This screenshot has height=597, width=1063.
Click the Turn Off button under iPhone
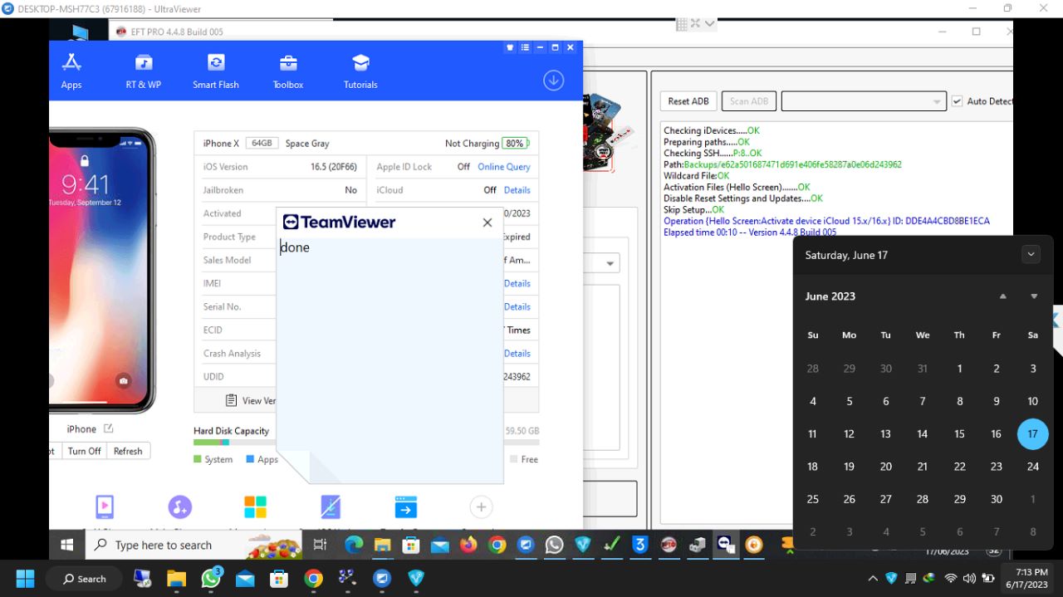coord(84,451)
